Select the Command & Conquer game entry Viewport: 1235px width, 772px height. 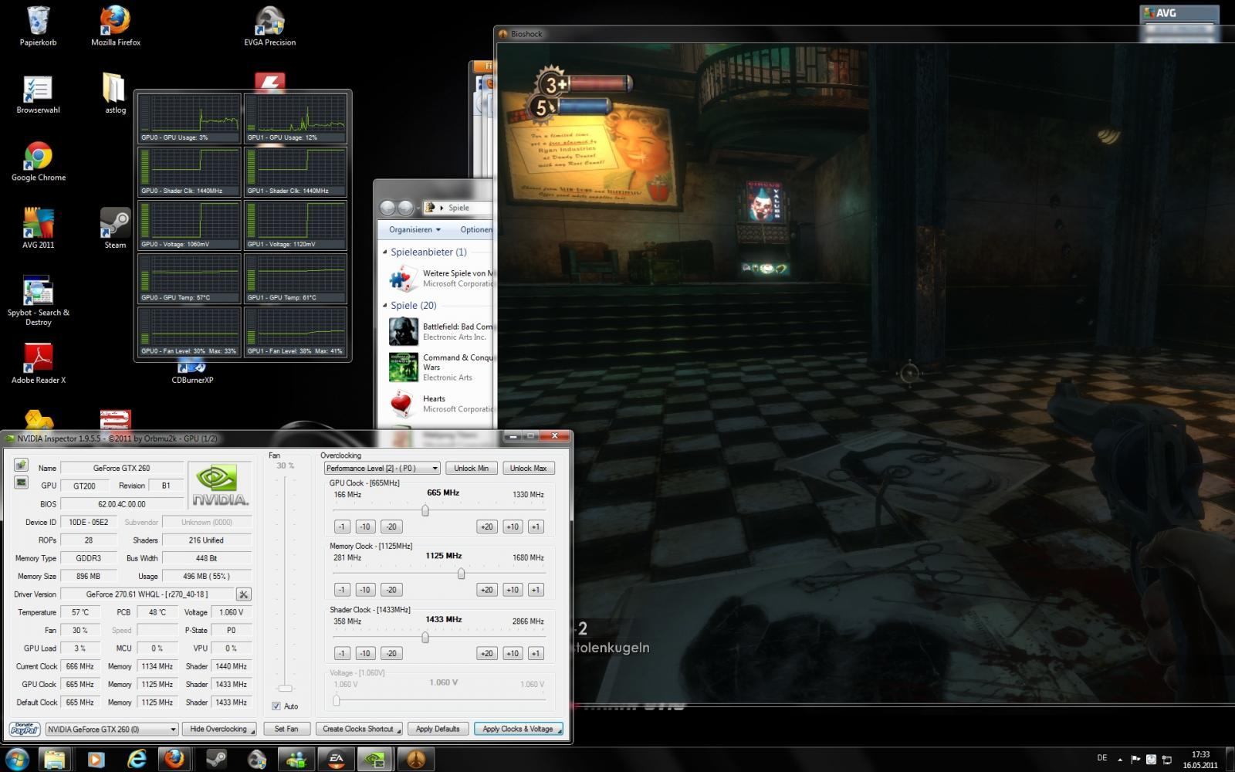(x=441, y=367)
